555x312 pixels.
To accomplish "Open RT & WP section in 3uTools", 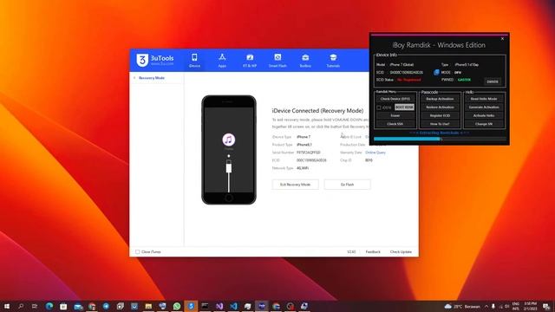I will point(250,60).
